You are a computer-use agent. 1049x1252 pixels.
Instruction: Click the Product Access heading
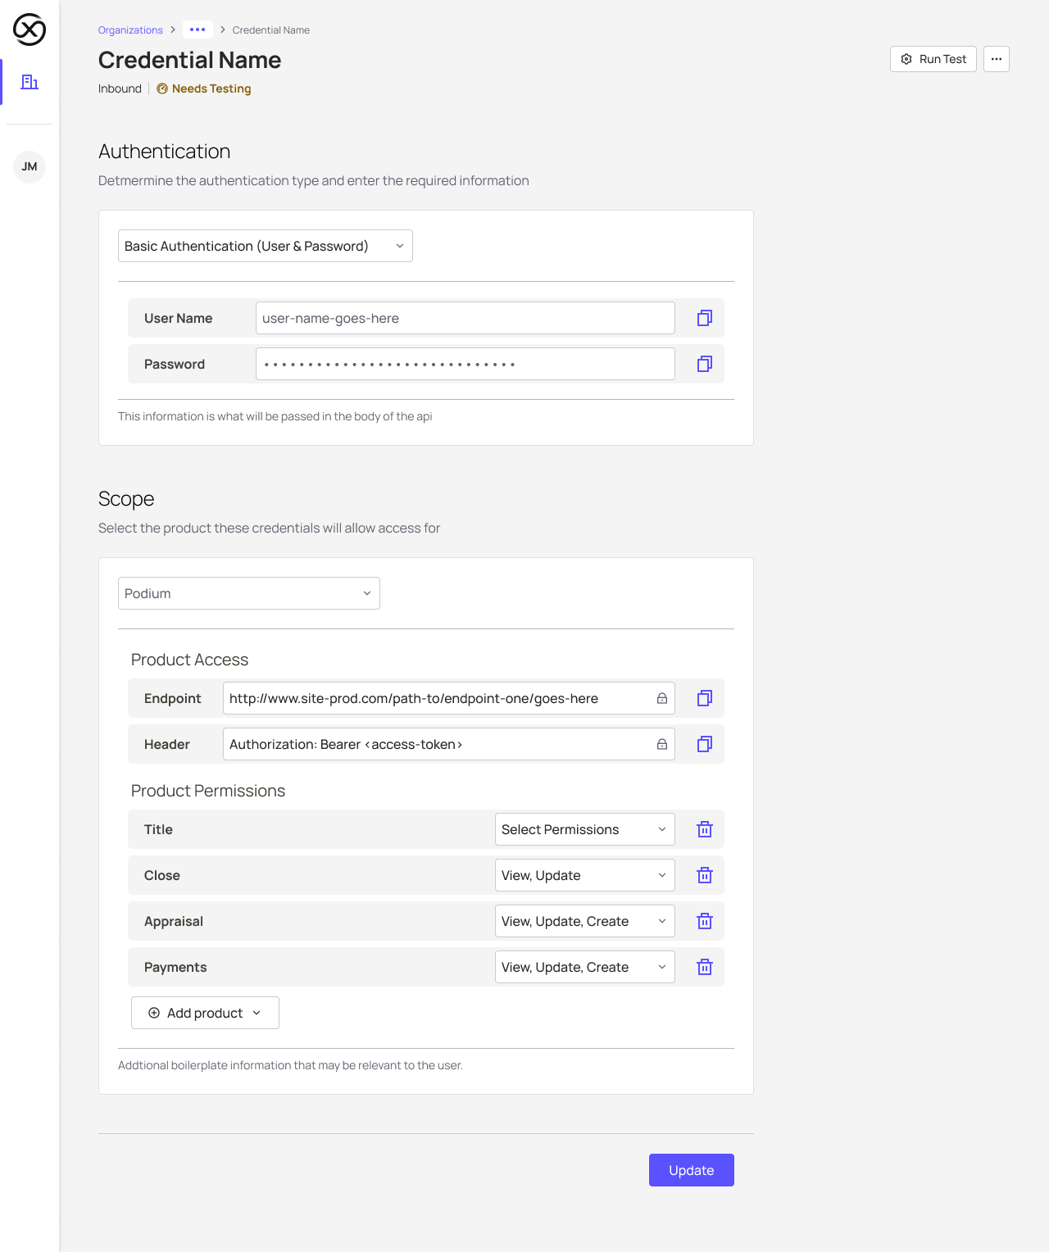coord(189,660)
